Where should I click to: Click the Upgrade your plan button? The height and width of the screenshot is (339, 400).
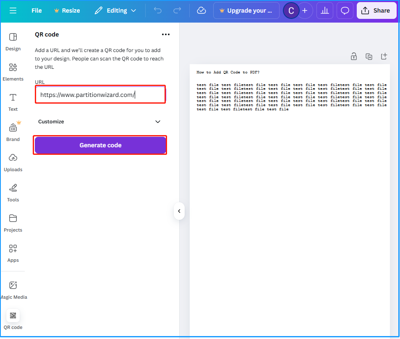click(x=246, y=10)
